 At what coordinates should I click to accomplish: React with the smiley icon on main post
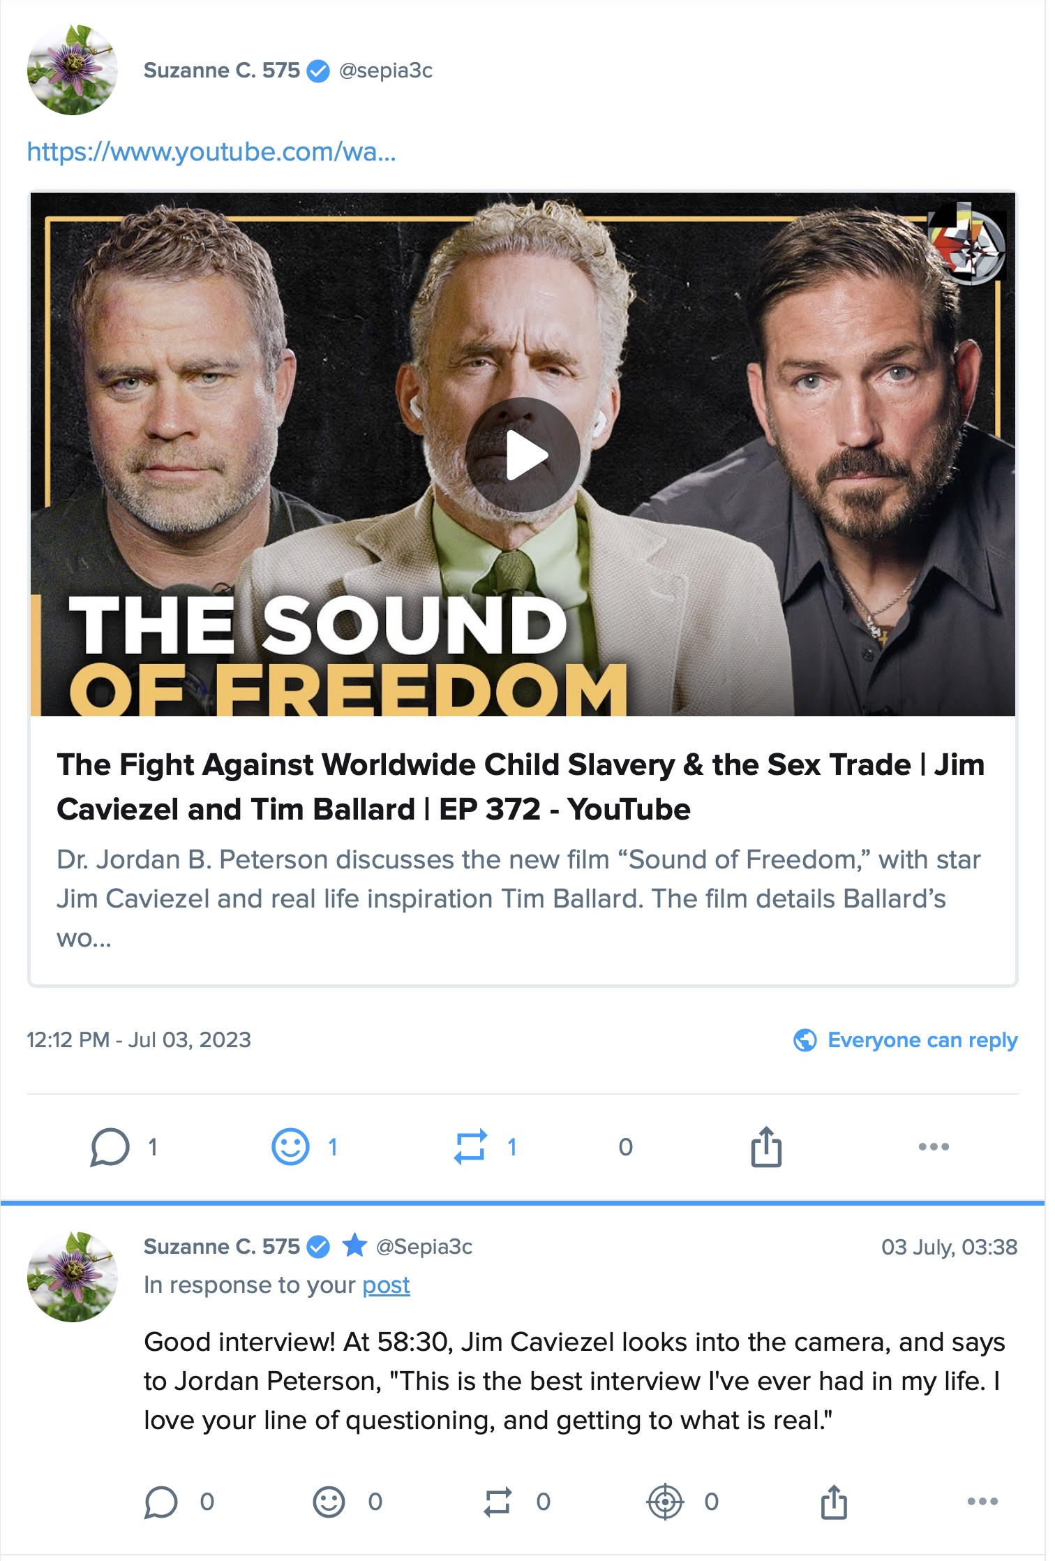tap(290, 1147)
